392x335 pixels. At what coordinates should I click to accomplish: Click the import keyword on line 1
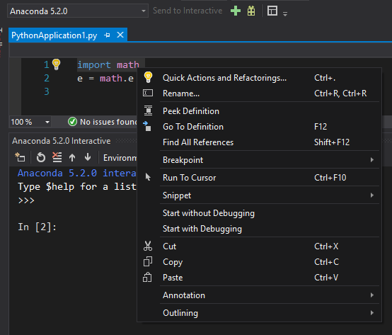coord(94,64)
